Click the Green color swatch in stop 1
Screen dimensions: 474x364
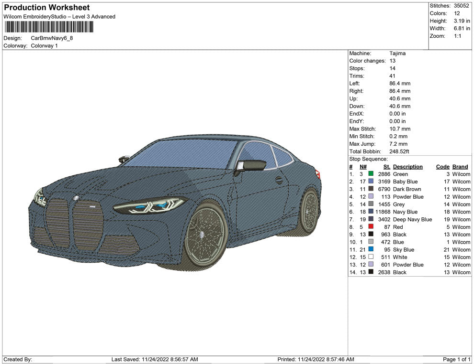[371, 174]
